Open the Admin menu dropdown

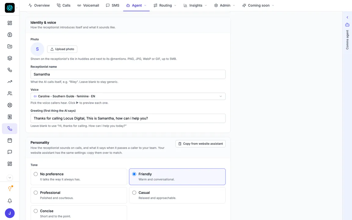[225, 5]
